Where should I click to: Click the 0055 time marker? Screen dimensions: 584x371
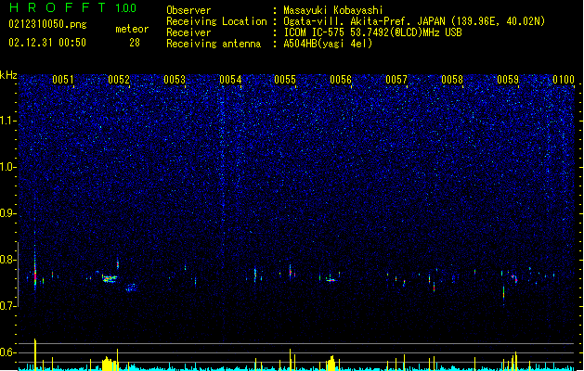pos(285,80)
